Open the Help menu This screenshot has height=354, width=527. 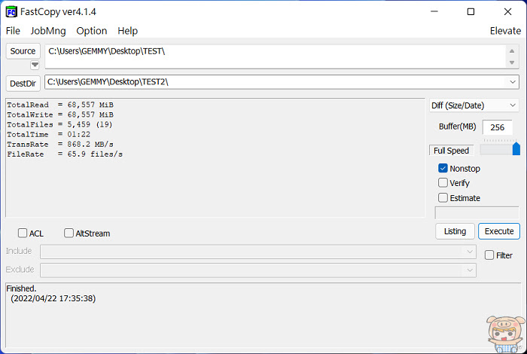(127, 31)
